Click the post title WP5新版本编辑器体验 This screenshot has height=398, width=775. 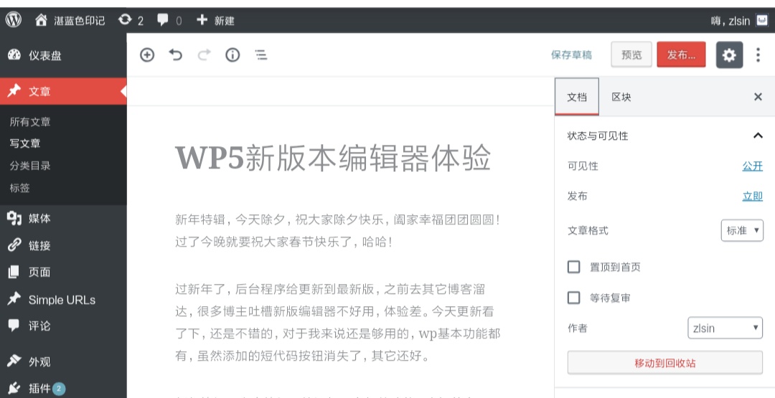tap(333, 158)
